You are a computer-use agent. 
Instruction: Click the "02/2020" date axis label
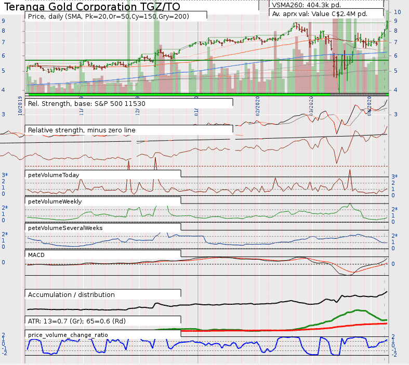pyautogui.click(x=258, y=106)
